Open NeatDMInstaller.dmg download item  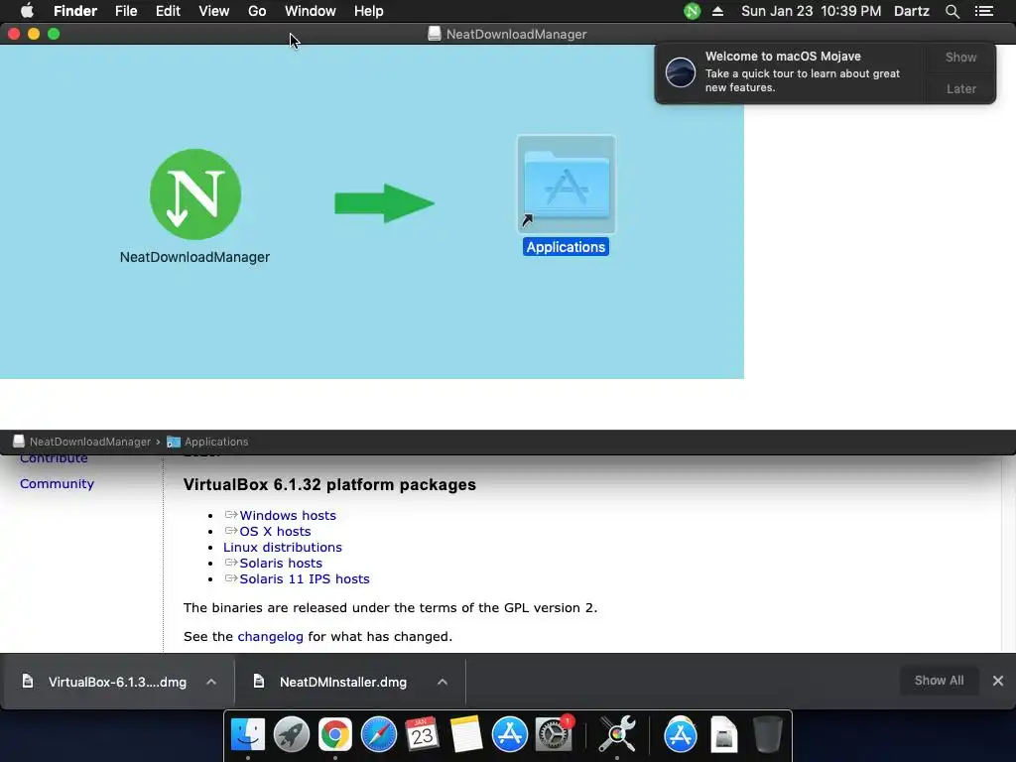(342, 682)
